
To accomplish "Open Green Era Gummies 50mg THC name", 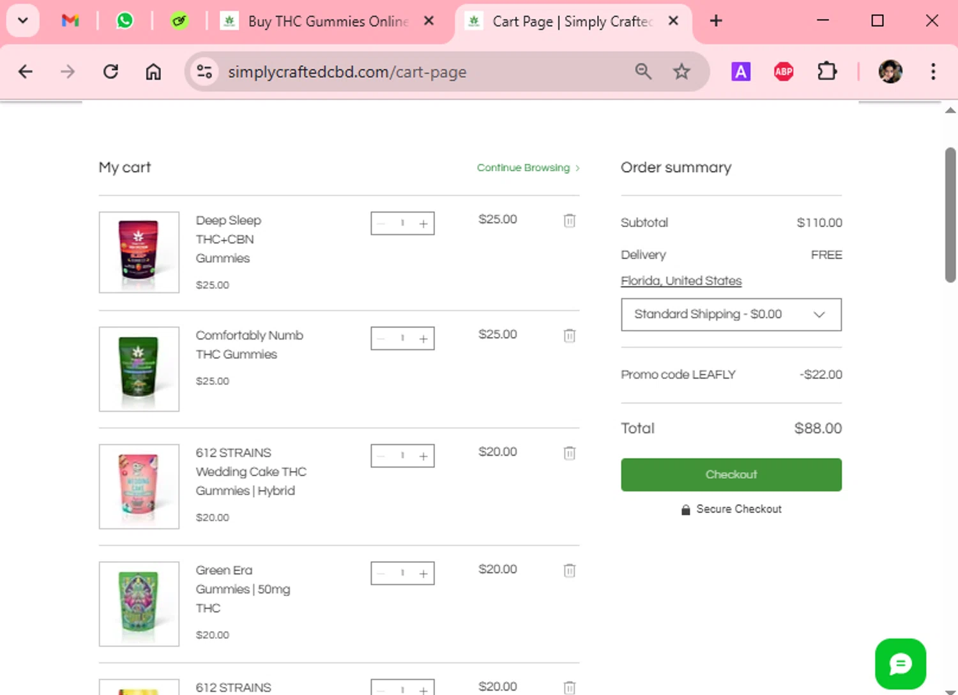I will pos(243,589).
